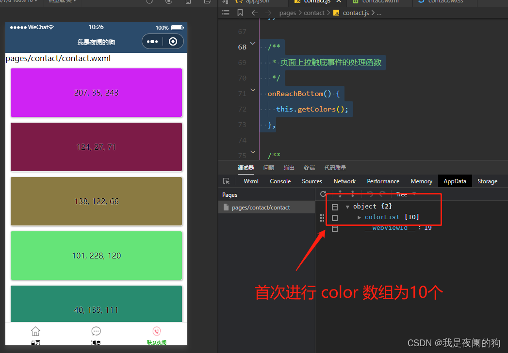The width and height of the screenshot is (508, 353).
Task: Collapse the object {2} tree node
Action: (347, 207)
